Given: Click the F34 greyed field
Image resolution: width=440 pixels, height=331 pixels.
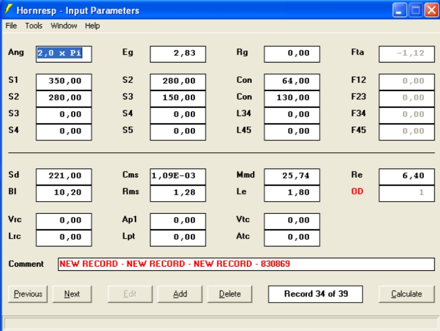Looking at the screenshot, I should coord(407,115).
